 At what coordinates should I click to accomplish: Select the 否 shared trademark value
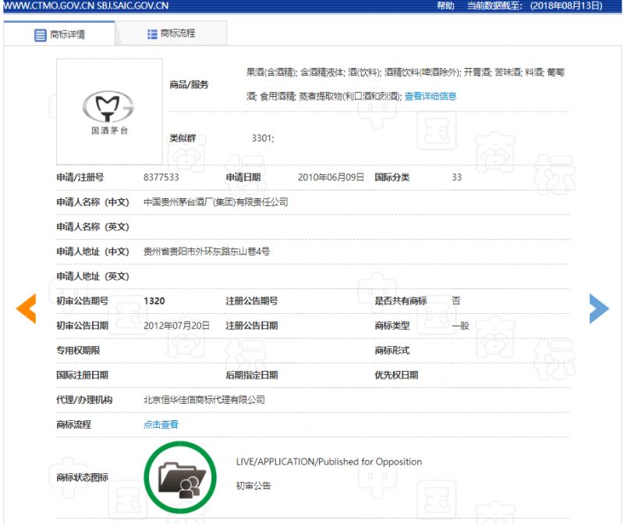(x=456, y=301)
